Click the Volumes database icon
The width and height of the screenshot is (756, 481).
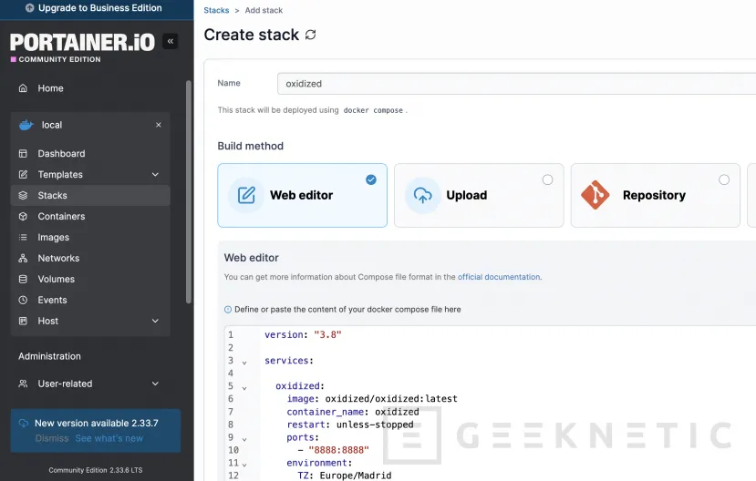[23, 280]
